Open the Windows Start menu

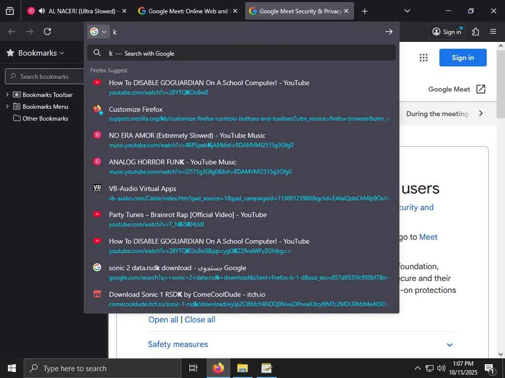12,368
